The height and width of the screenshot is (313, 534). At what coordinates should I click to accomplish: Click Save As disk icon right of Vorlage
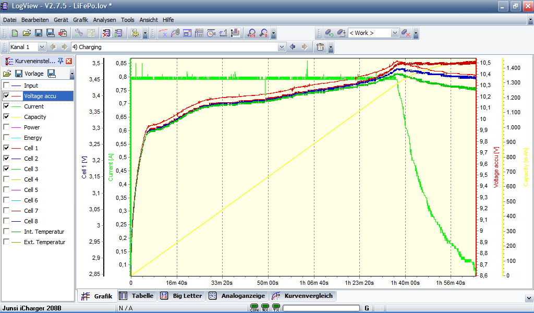[x=52, y=74]
